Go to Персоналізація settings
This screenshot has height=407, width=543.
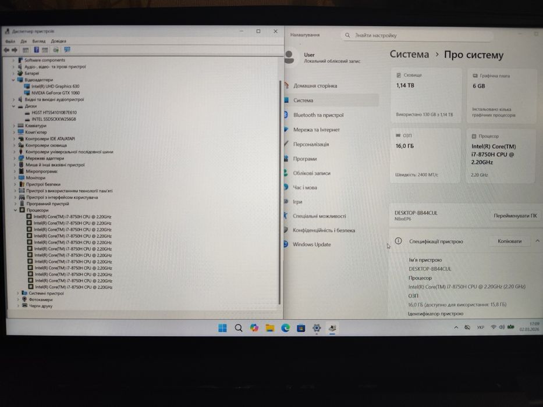[311, 144]
